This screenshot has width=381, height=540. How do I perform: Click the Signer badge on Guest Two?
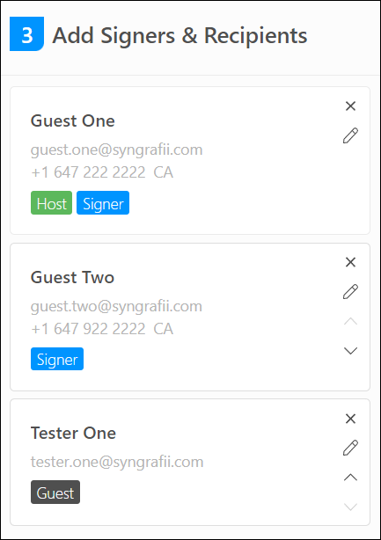click(x=57, y=359)
